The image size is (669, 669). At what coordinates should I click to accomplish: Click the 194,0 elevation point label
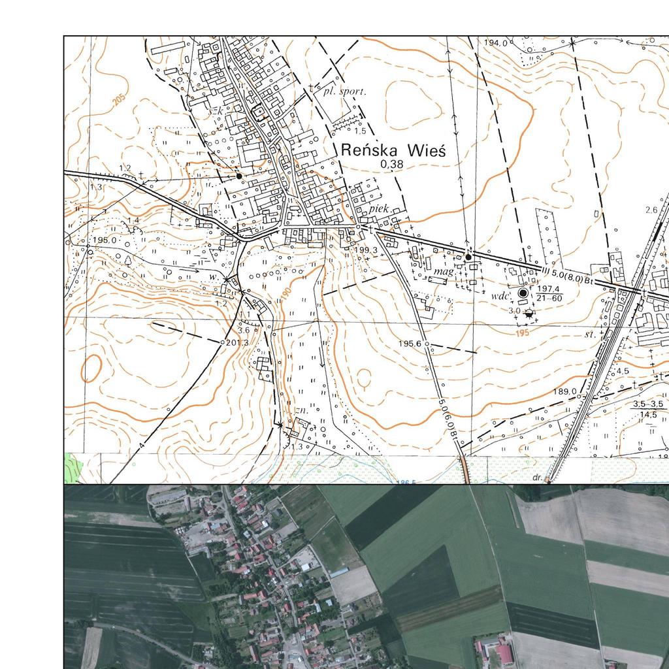click(495, 42)
